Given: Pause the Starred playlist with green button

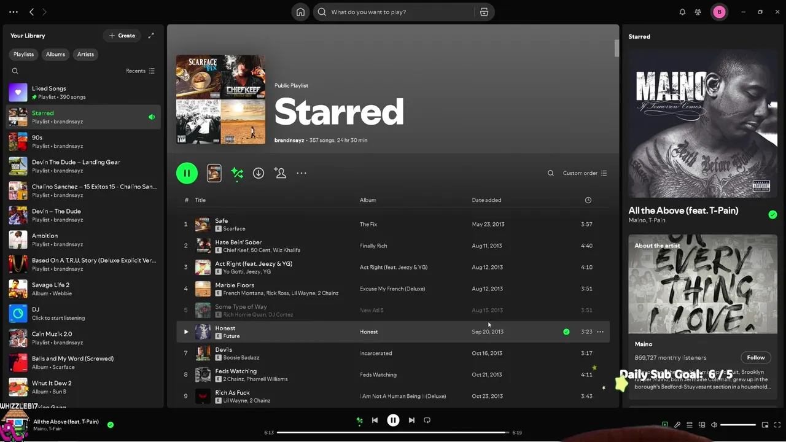Looking at the screenshot, I should point(187,173).
